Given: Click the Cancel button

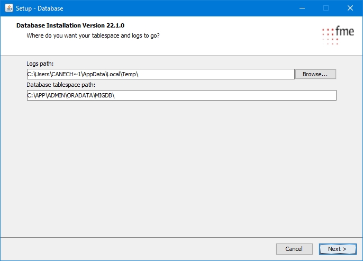Looking at the screenshot, I should click(x=294, y=249).
